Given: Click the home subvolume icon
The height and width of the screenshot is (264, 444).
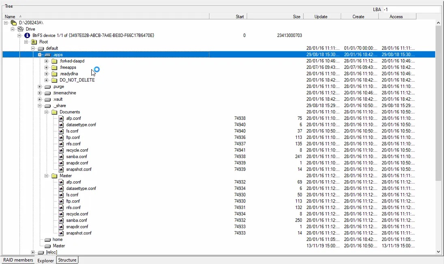Looking at the screenshot, I should (x=47, y=240).
